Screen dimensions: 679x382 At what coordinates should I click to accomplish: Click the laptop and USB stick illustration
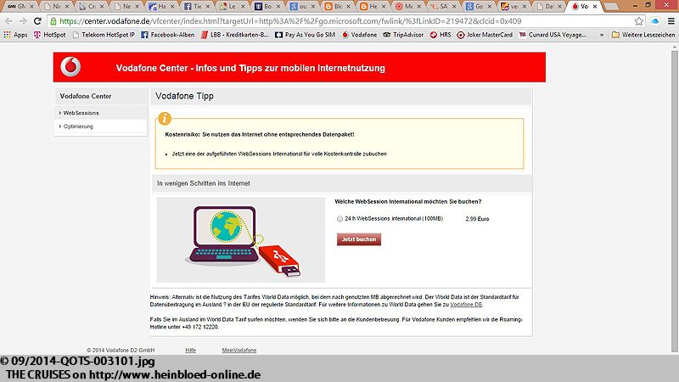(x=241, y=240)
